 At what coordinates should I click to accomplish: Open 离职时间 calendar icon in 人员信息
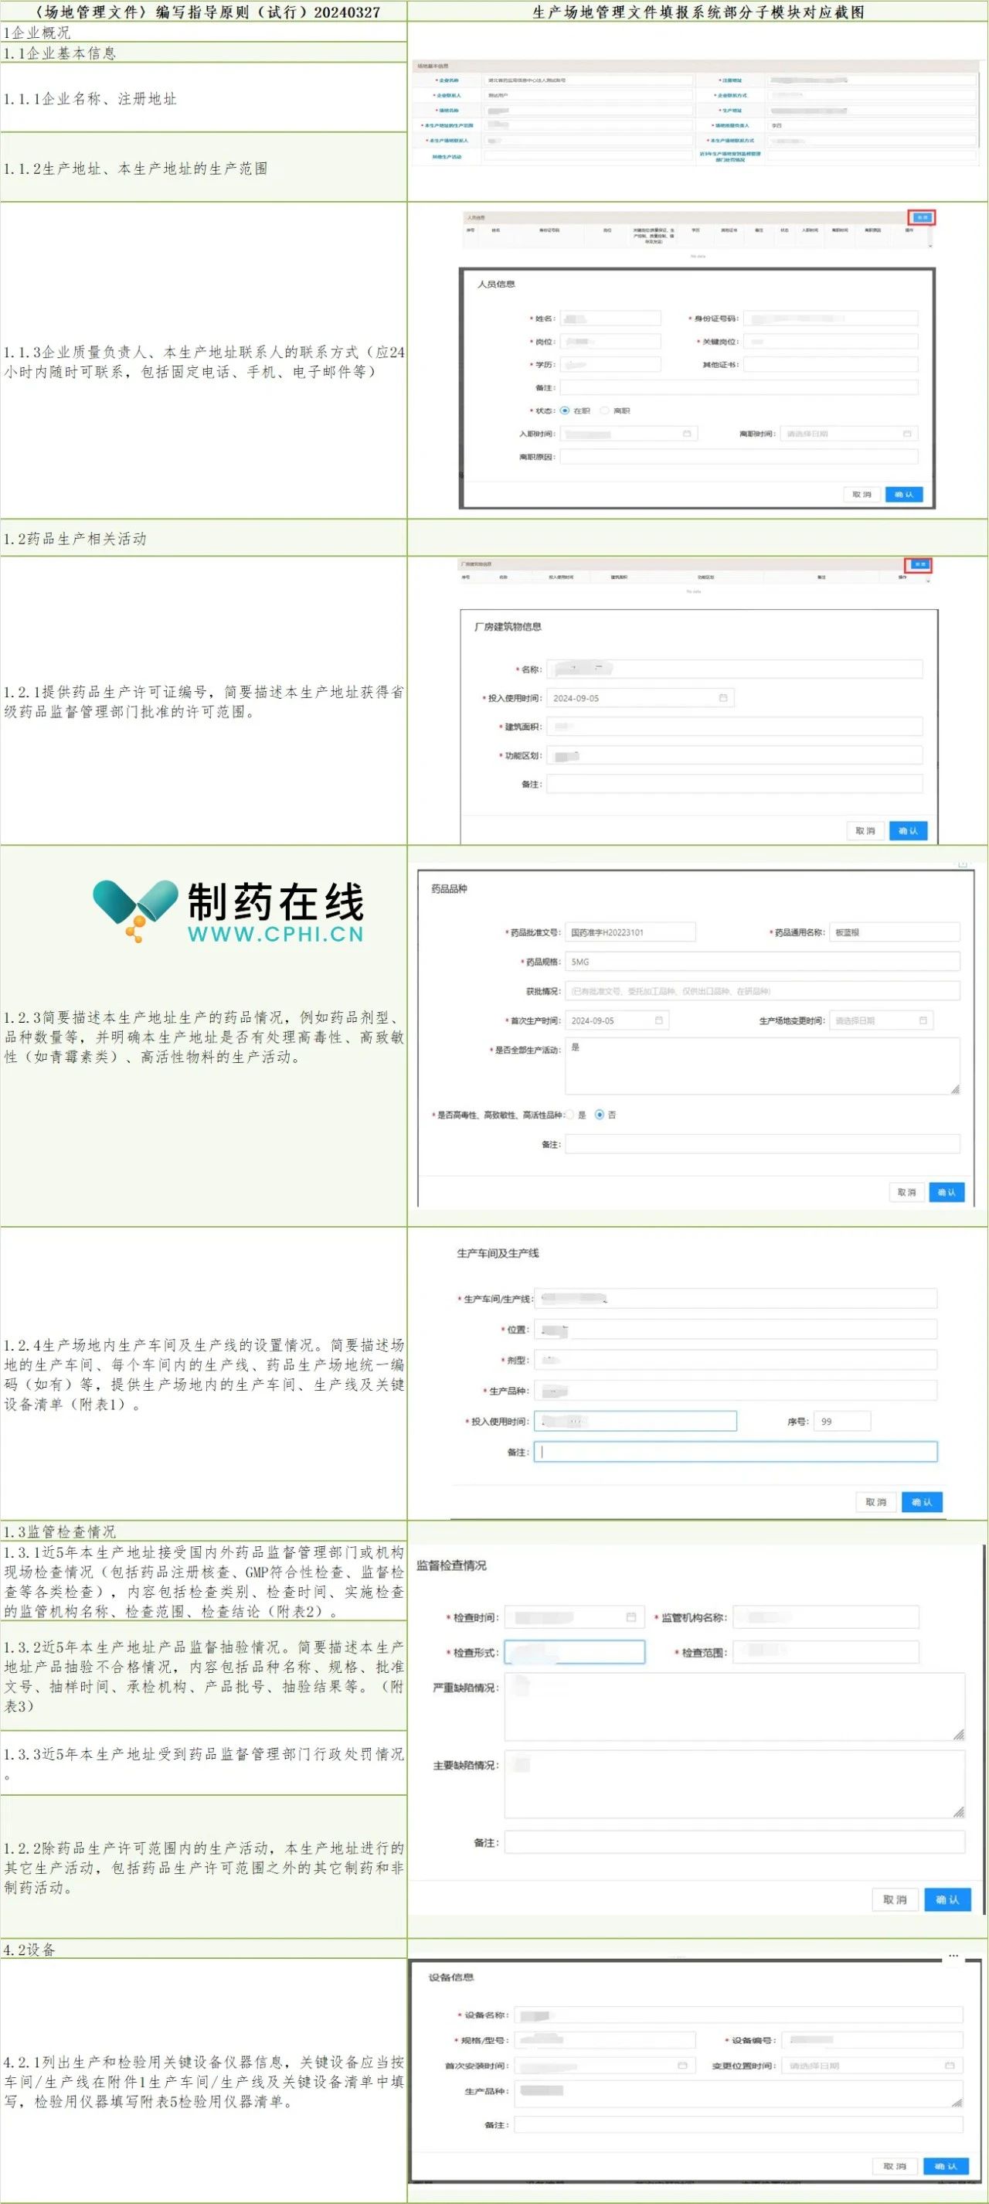pos(907,434)
